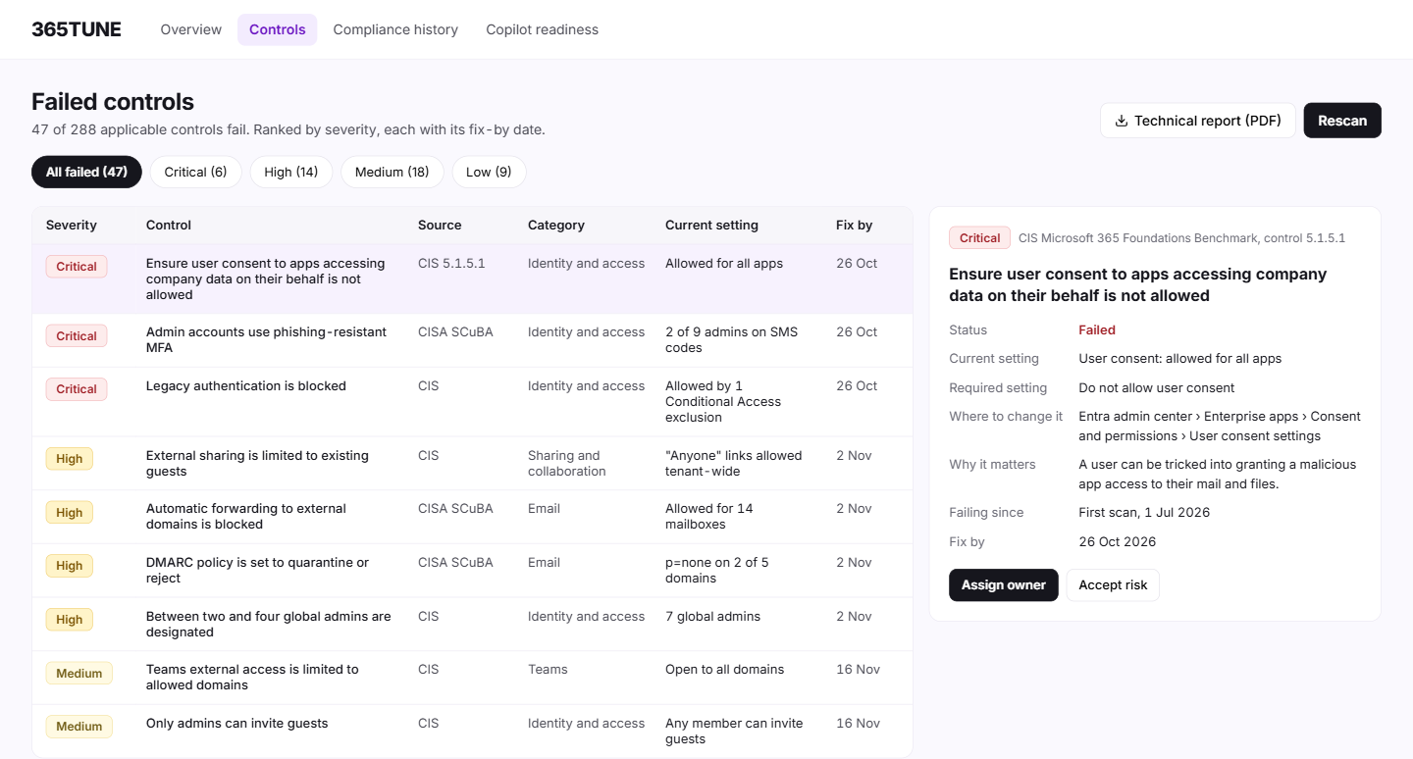1413x759 pixels.
Task: Click "2 of 9 admins on SMS codes"
Action: [x=732, y=340]
